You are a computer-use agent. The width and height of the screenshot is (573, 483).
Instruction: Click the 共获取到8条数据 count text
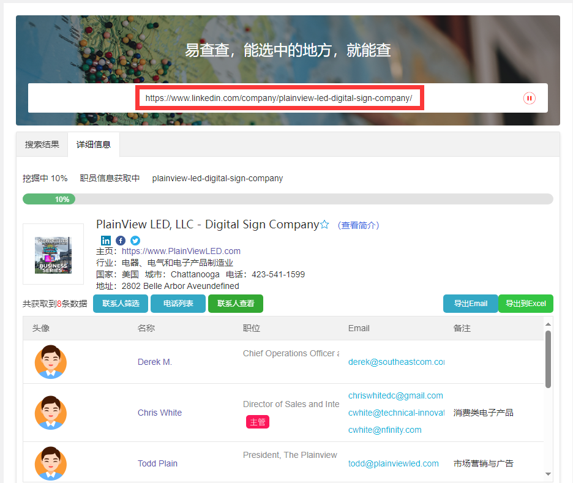pos(55,304)
